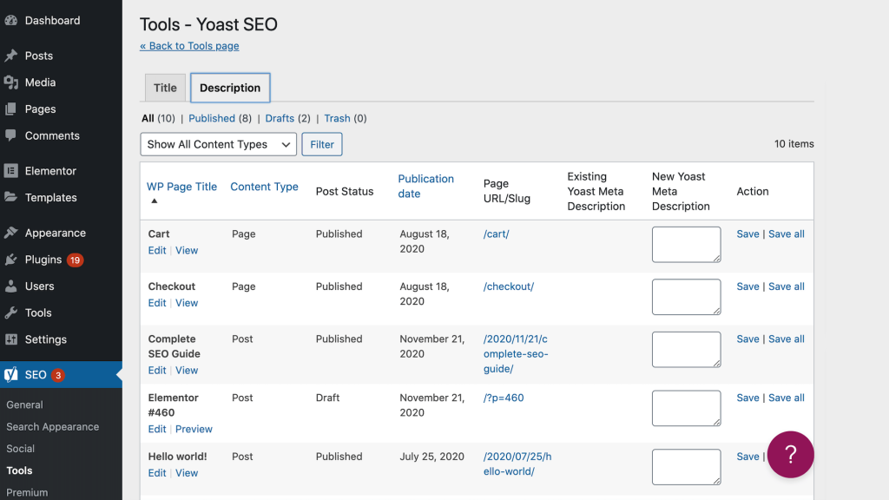
Task: Follow the Back to Tools page link
Action: [x=189, y=46]
